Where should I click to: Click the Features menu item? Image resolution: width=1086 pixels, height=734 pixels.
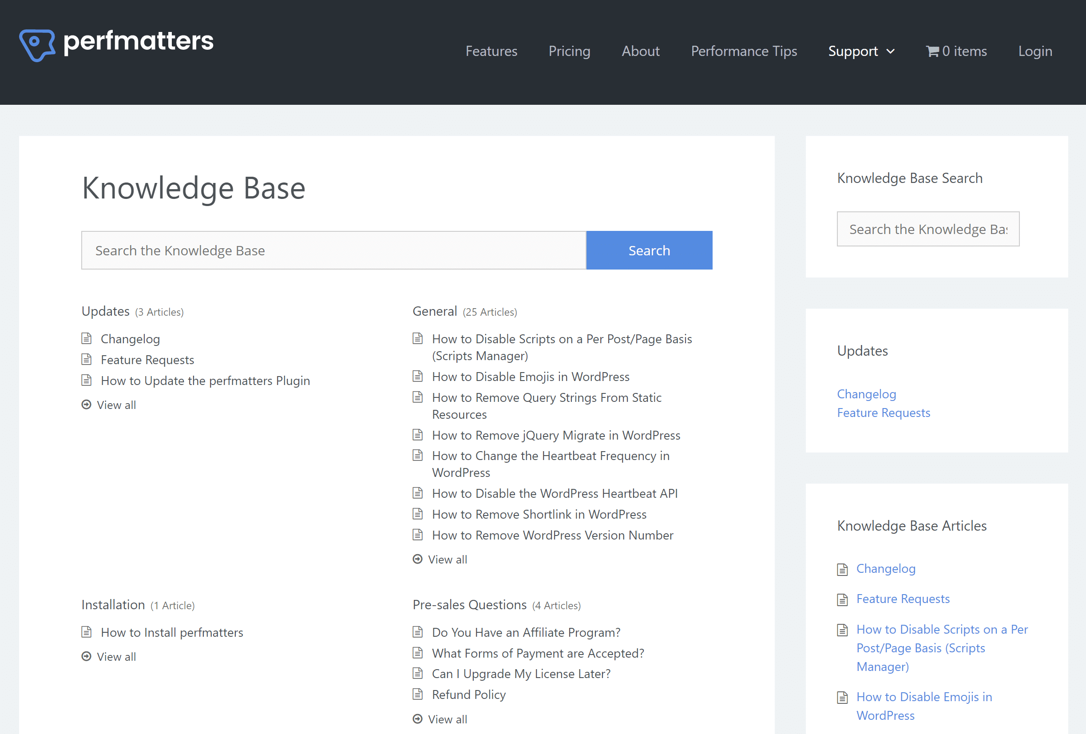point(491,51)
